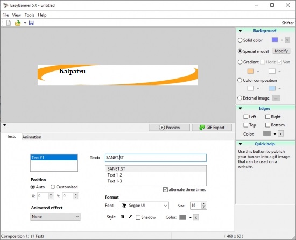This screenshot has height=240, width=296.
Task: Enable the Top edge checkbox
Action: pos(246,125)
